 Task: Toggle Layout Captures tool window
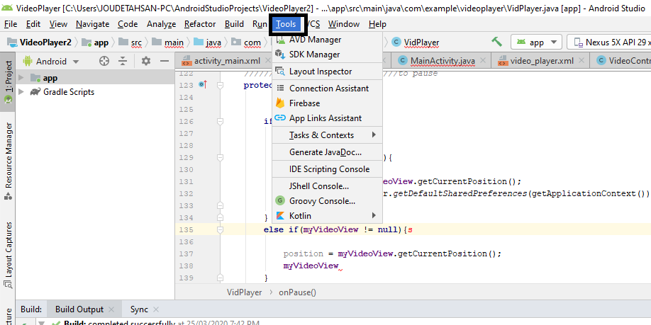pyautogui.click(x=8, y=256)
